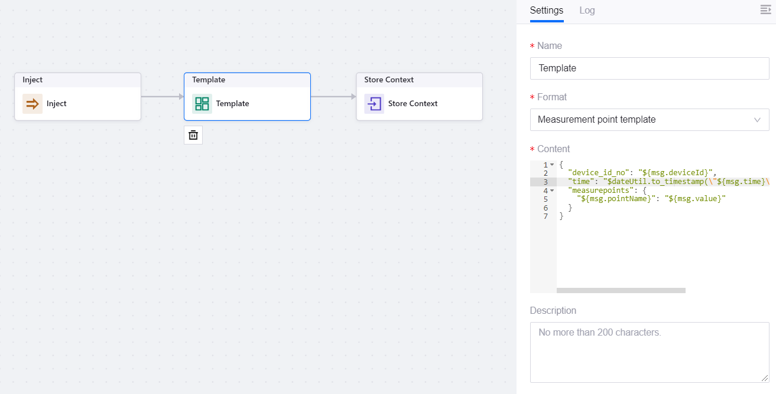Click the orange Inject node arrow icon

coord(33,104)
